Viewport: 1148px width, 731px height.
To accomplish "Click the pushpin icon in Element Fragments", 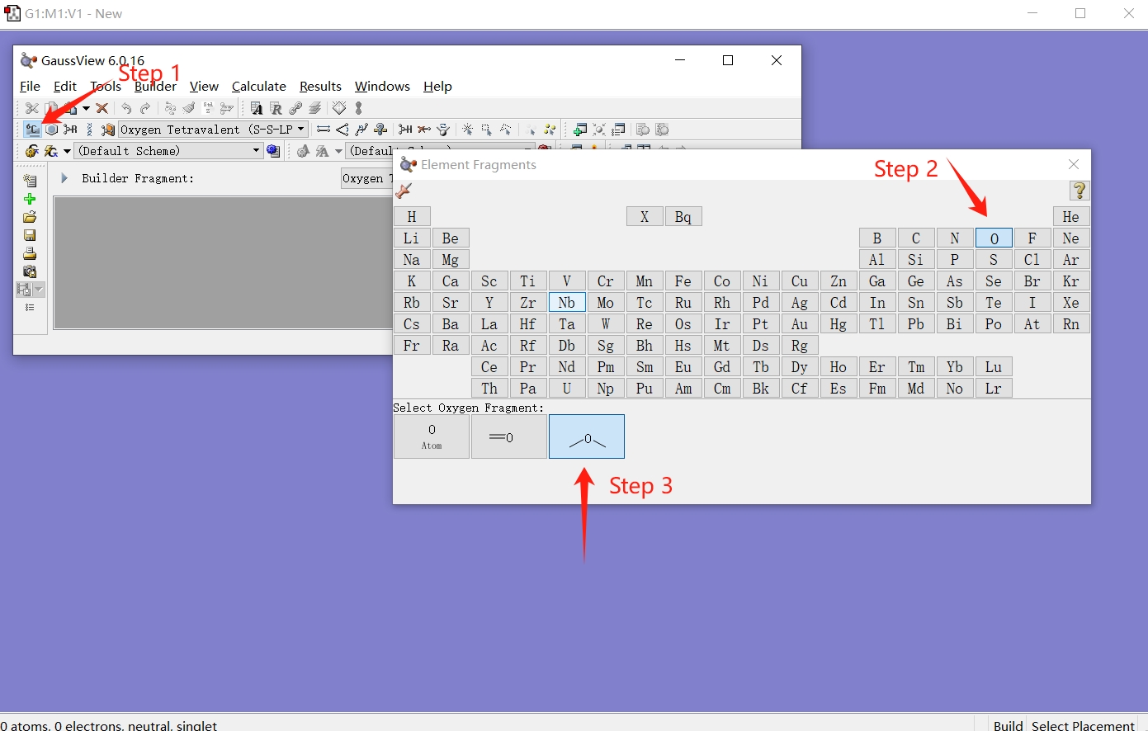I will 404,191.
